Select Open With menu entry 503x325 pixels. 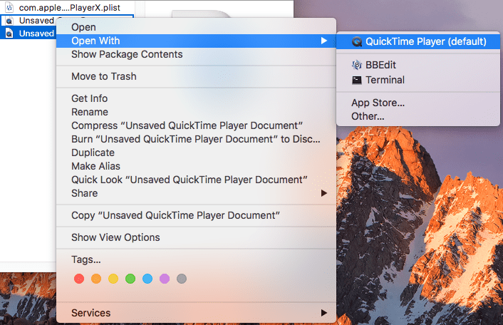pyautogui.click(x=196, y=41)
